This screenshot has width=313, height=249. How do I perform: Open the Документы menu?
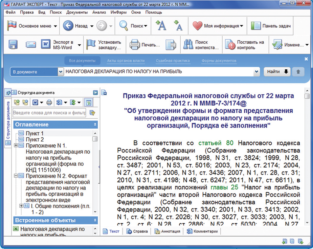pos(77,12)
